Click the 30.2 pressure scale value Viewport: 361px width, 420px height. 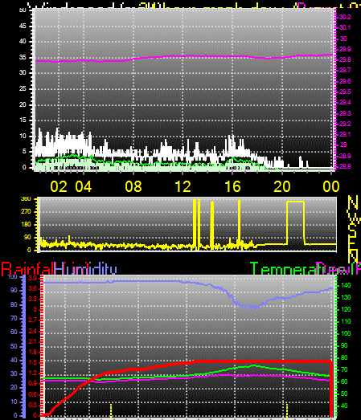point(345,17)
